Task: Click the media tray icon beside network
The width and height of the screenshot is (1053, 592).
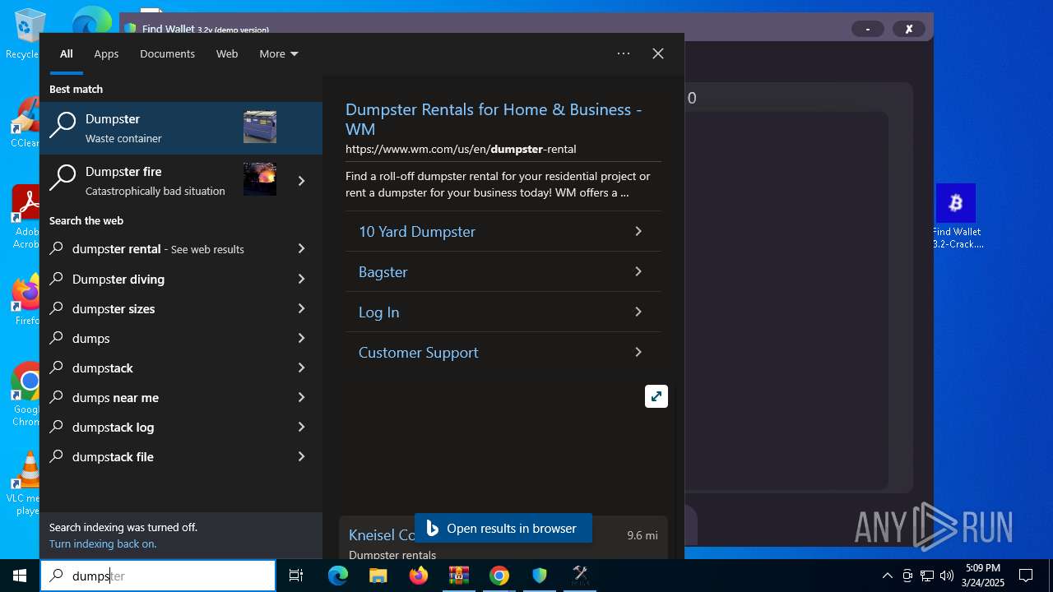Action: point(907,576)
